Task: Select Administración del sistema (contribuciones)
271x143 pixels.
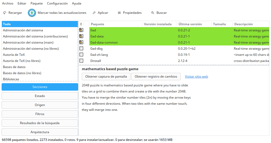Action: click(40, 36)
